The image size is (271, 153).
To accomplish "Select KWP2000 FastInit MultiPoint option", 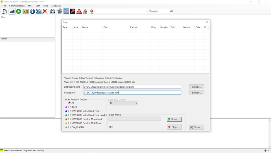I will click(x=69, y=123).
